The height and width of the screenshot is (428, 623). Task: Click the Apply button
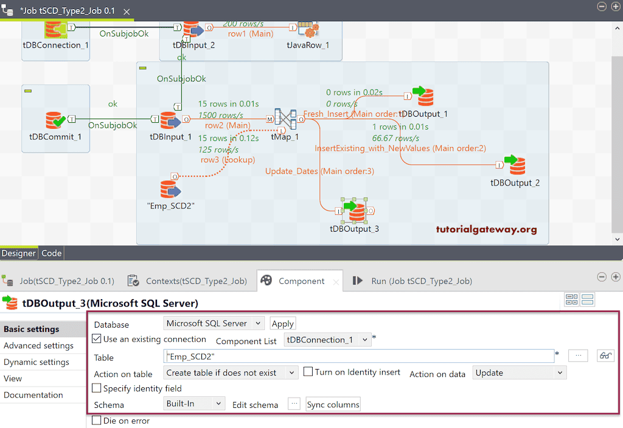282,323
